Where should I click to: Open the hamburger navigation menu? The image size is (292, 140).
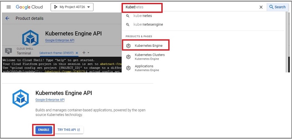tap(9, 7)
